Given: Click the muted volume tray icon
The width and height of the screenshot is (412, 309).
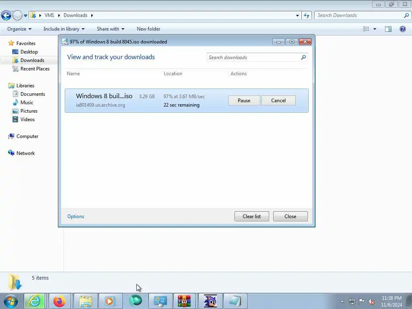Looking at the screenshot, I should 371,301.
